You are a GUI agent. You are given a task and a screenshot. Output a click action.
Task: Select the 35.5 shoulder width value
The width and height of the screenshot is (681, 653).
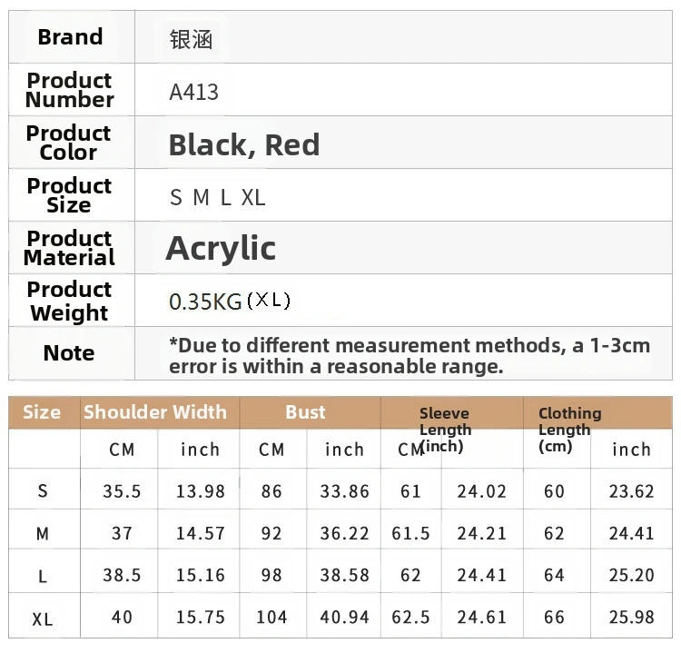tap(122, 491)
